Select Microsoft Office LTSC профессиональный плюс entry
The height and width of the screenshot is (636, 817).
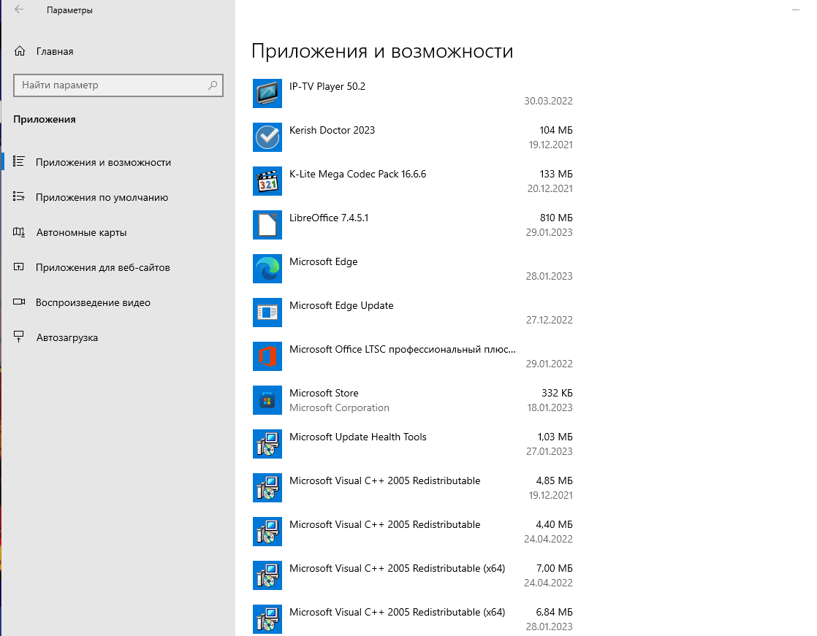[x=402, y=349]
